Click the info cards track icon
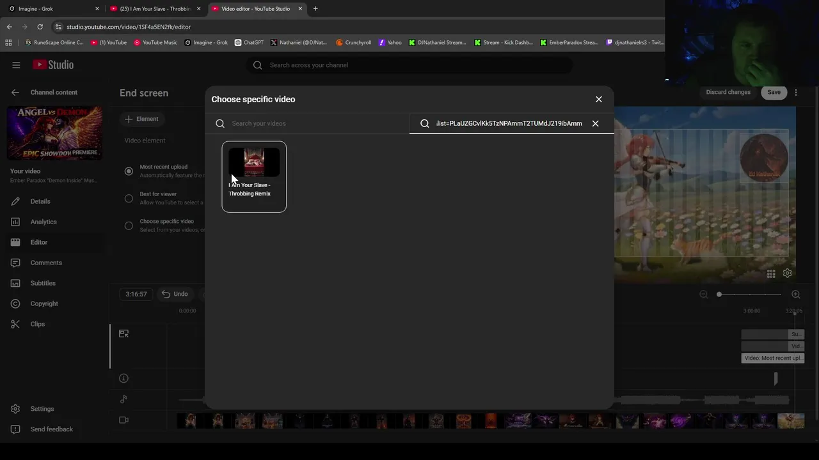Viewport: 819px width, 460px height. click(123, 378)
